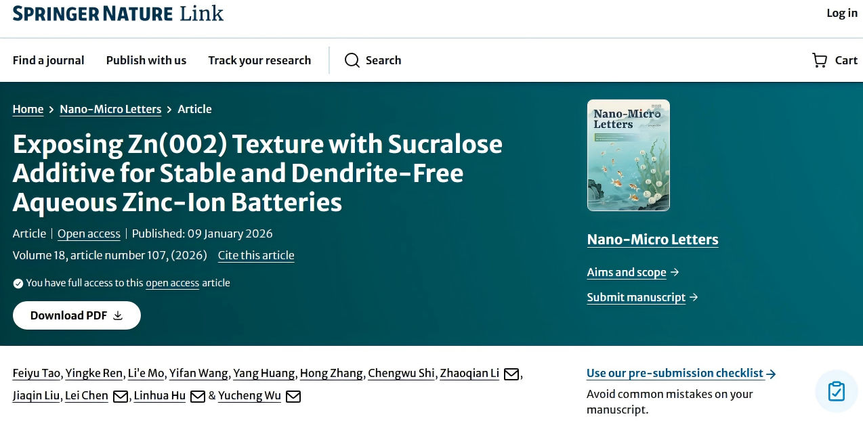Open the shopping cart icon

pyautogui.click(x=820, y=60)
